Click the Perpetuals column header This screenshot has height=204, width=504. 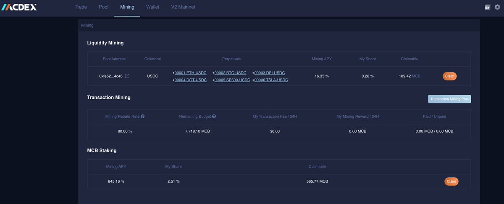click(x=231, y=59)
